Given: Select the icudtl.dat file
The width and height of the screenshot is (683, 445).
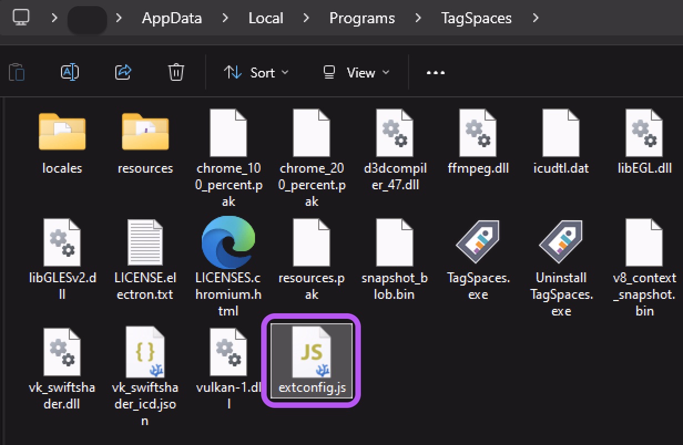Looking at the screenshot, I should (x=561, y=133).
